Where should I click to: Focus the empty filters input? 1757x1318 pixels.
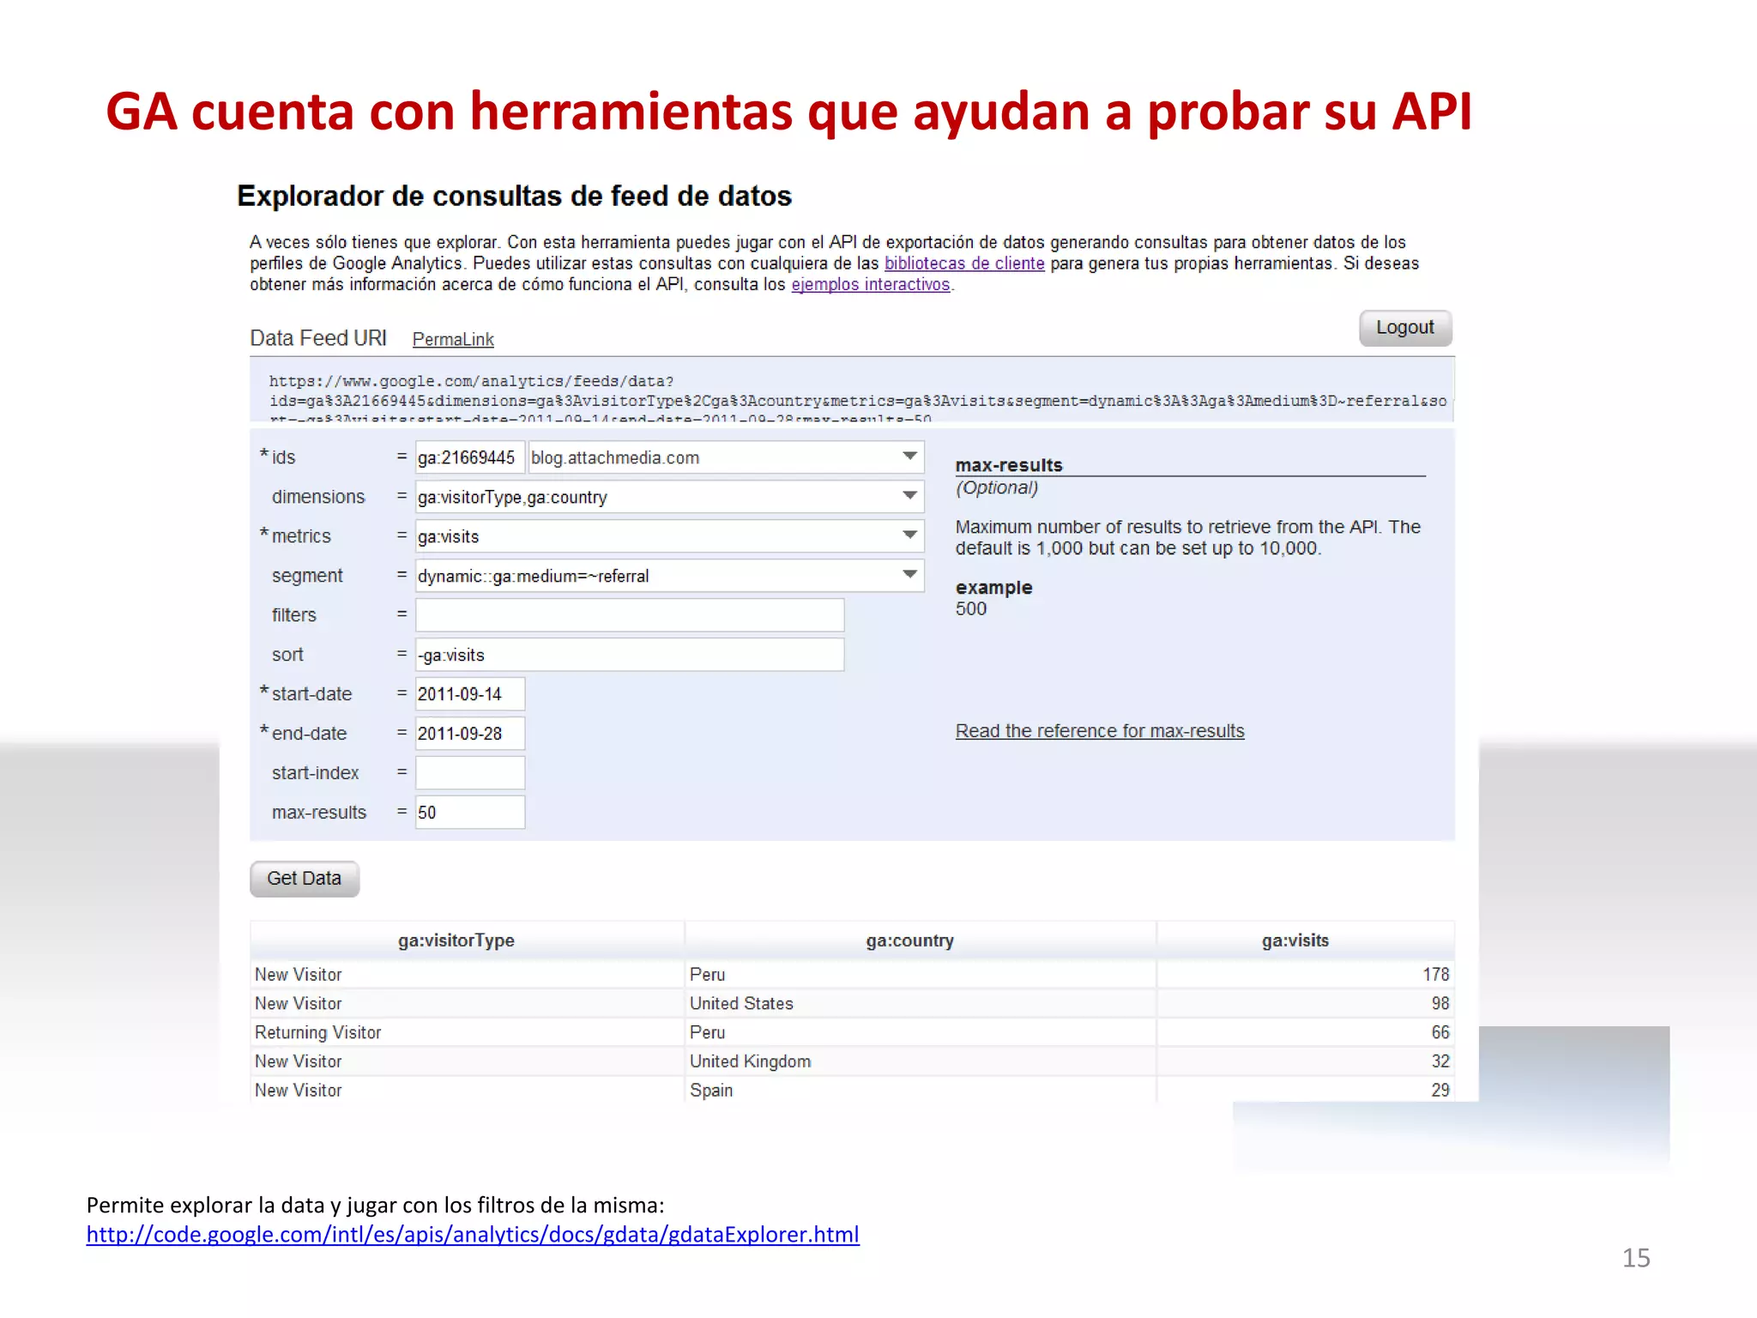pyautogui.click(x=630, y=615)
